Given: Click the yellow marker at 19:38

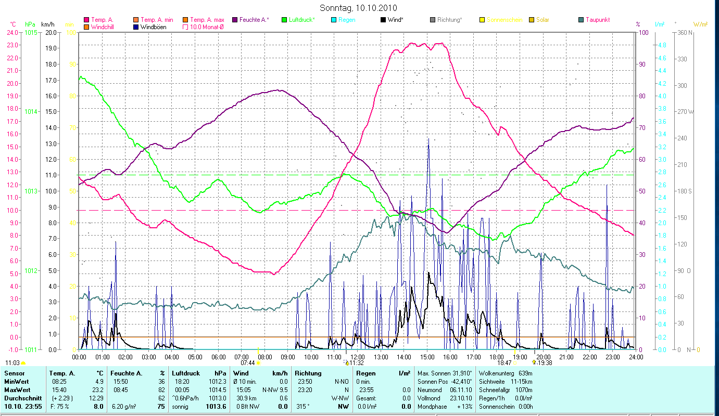Looking at the screenshot, I should (x=534, y=363).
